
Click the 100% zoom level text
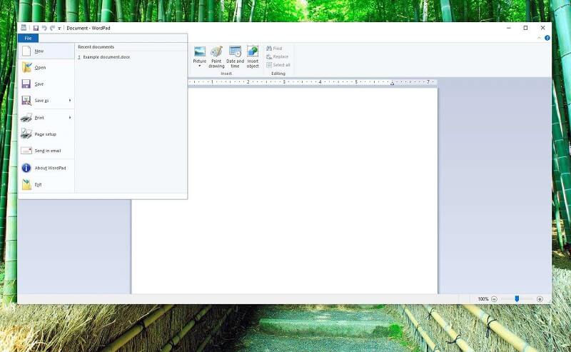coord(483,299)
